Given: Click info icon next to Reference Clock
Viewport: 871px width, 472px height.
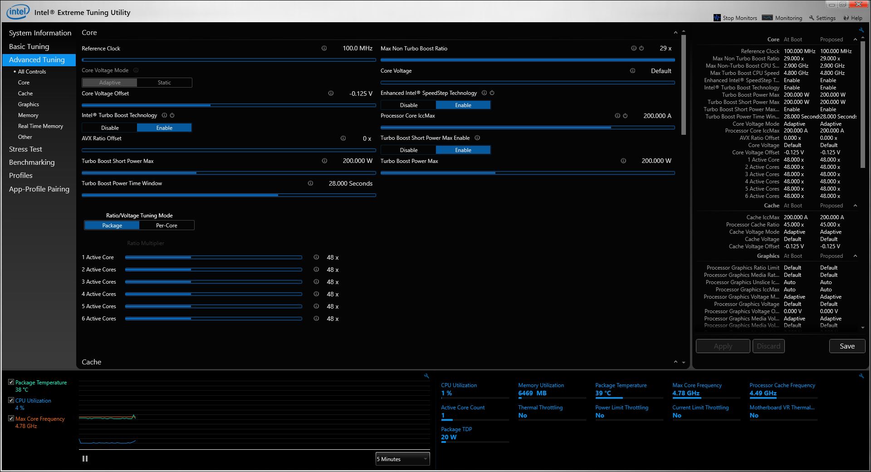Looking at the screenshot, I should [x=324, y=48].
